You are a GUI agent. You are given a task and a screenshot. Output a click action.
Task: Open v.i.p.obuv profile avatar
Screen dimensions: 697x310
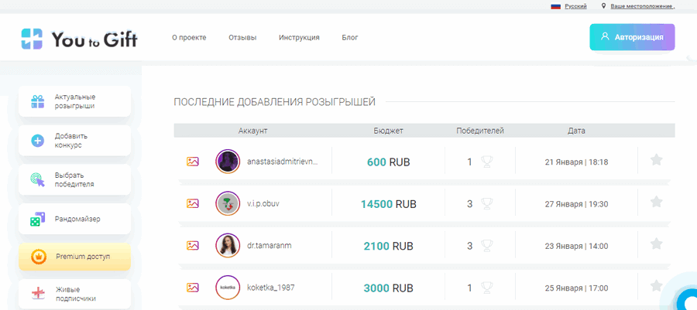pyautogui.click(x=228, y=203)
